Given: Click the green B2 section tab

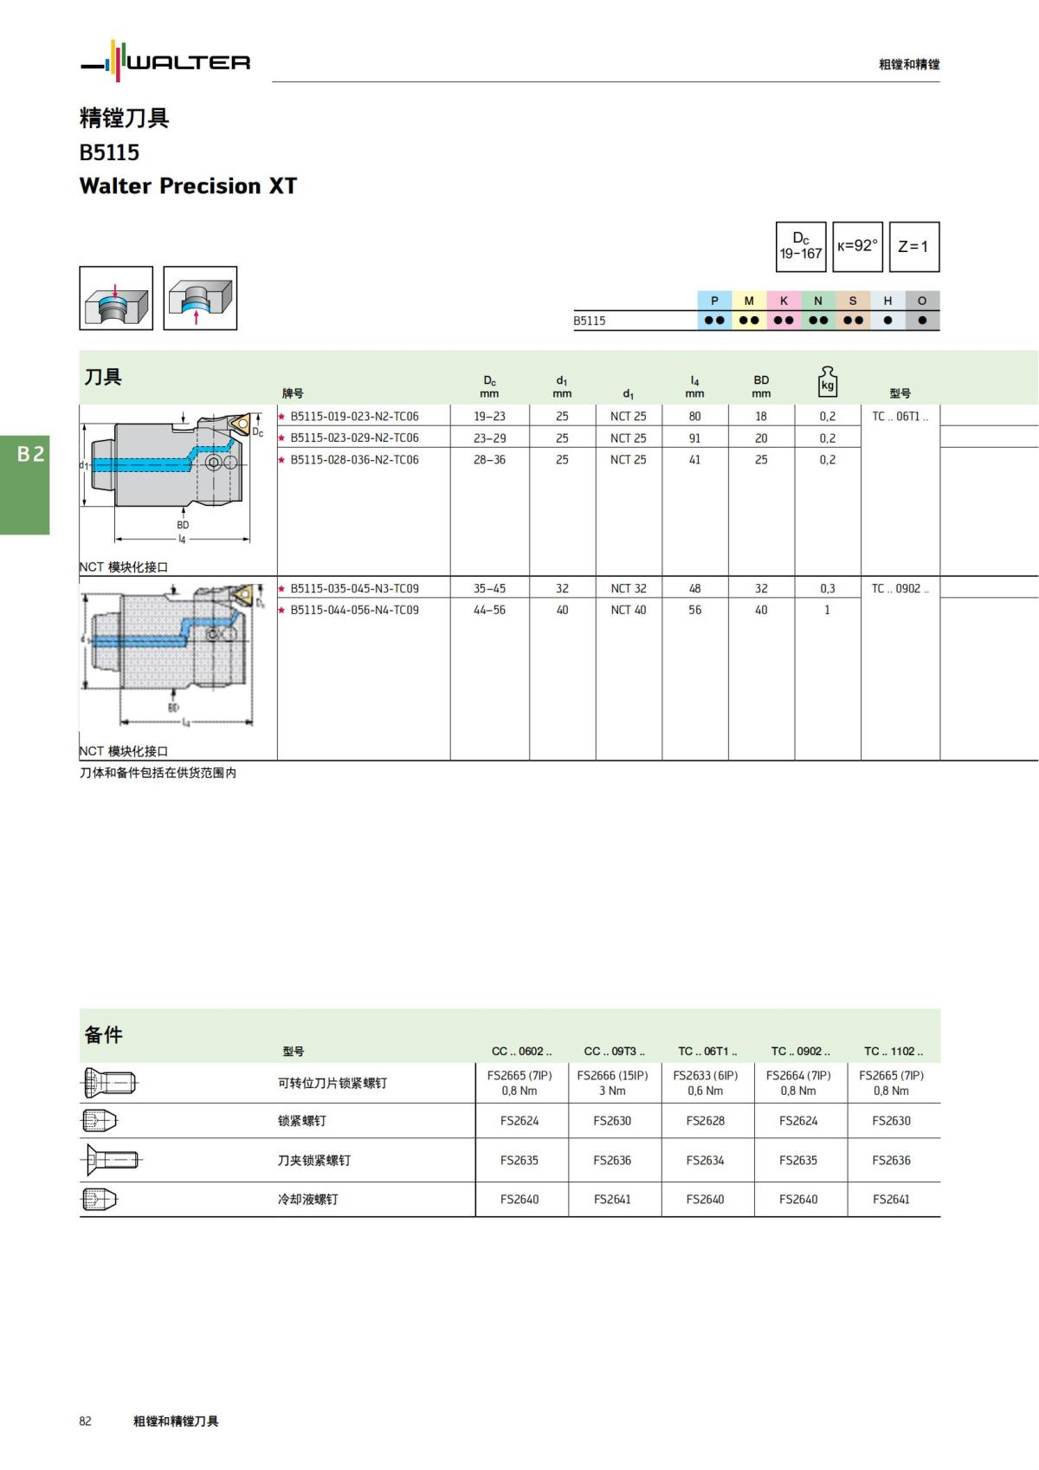Looking at the screenshot, I should point(24,485).
